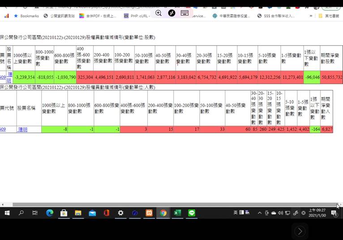The height and width of the screenshot is (240, 343).
Task: Click the remote control arrows icon in overlay
Action: tap(171, 13)
